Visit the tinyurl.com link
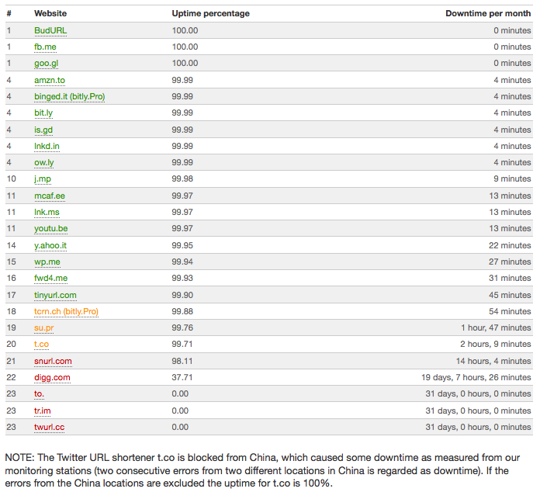 point(55,295)
